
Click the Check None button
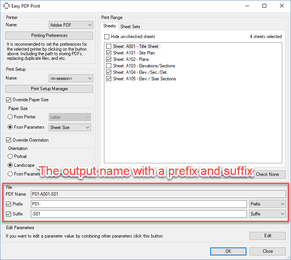[x=267, y=174]
